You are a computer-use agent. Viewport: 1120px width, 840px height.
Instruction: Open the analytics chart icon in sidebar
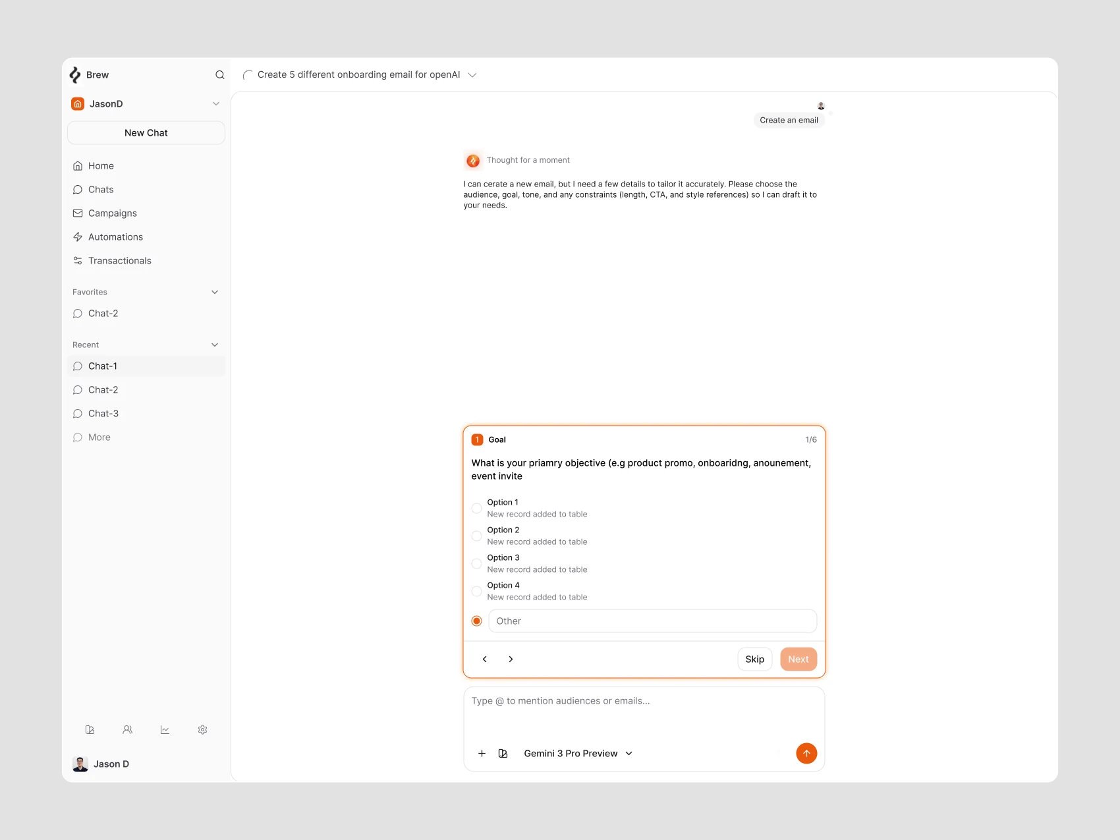click(x=165, y=730)
